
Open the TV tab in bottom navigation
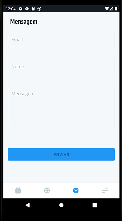[x=18, y=191]
